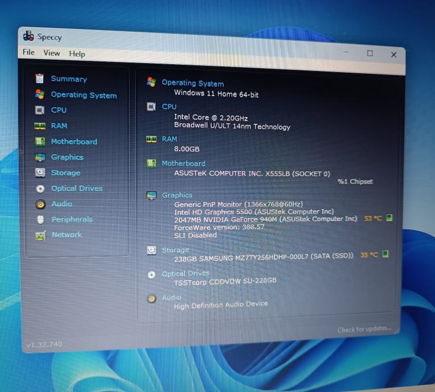Click Windows 11 Home 64-bit text

pyautogui.click(x=216, y=94)
